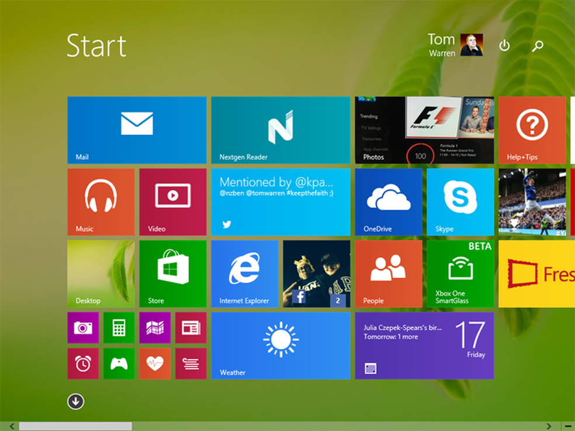
Task: Launch Internet Explorer tile
Action: (245, 274)
